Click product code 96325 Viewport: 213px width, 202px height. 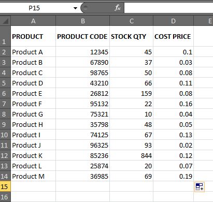pos(82,145)
